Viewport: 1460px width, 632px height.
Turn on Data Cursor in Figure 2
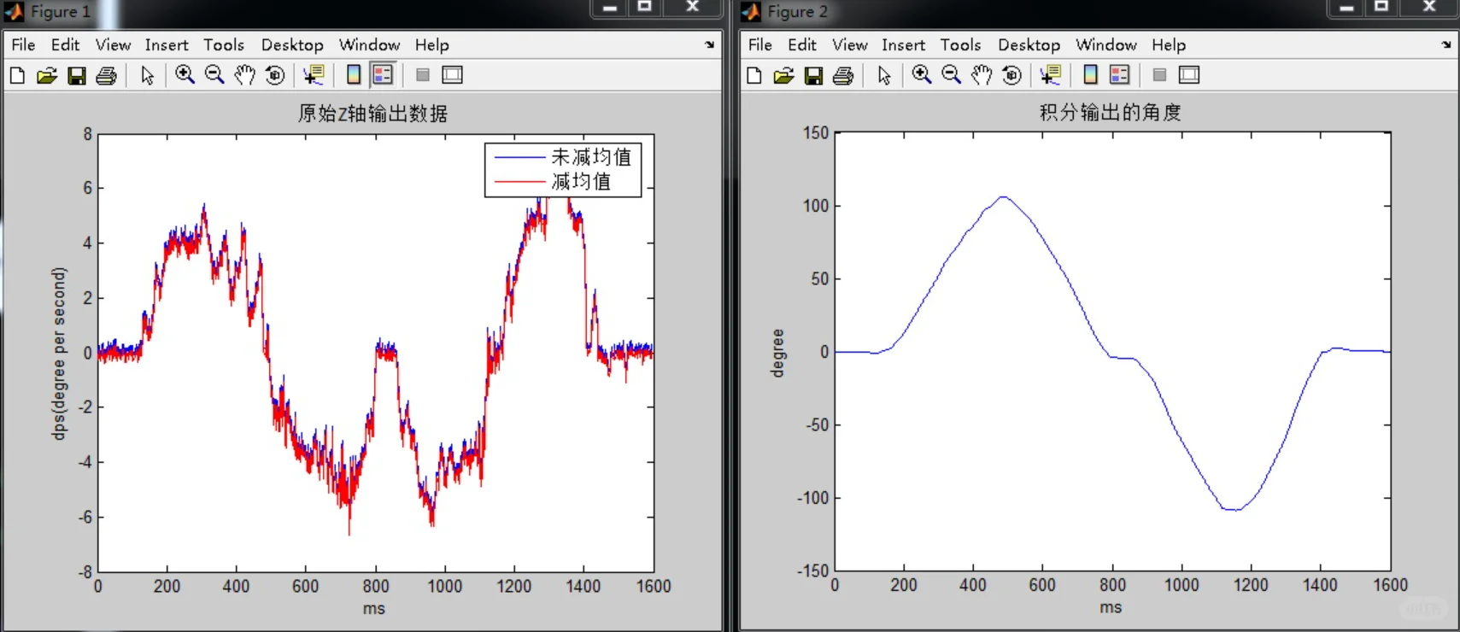(1050, 75)
